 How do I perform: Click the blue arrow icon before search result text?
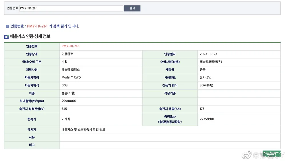(7, 26)
